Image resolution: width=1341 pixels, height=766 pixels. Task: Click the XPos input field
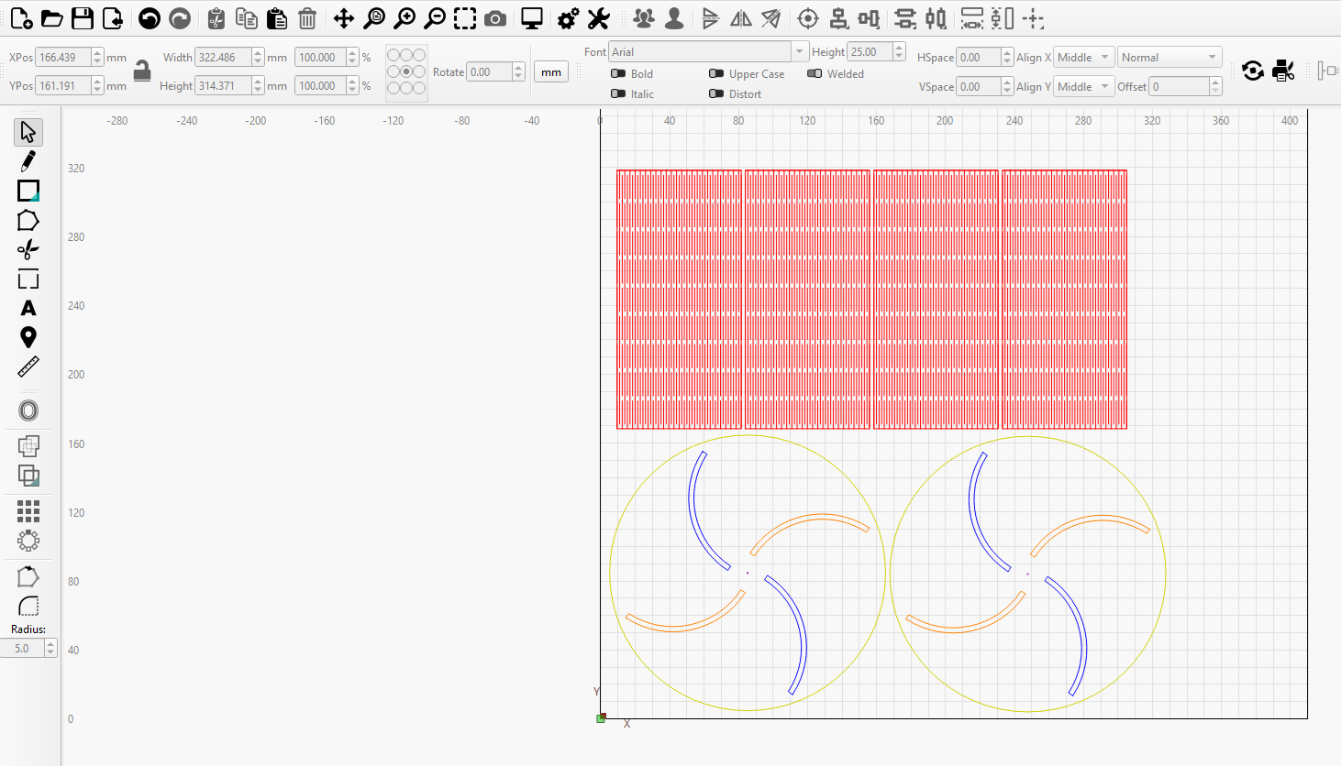62,58
